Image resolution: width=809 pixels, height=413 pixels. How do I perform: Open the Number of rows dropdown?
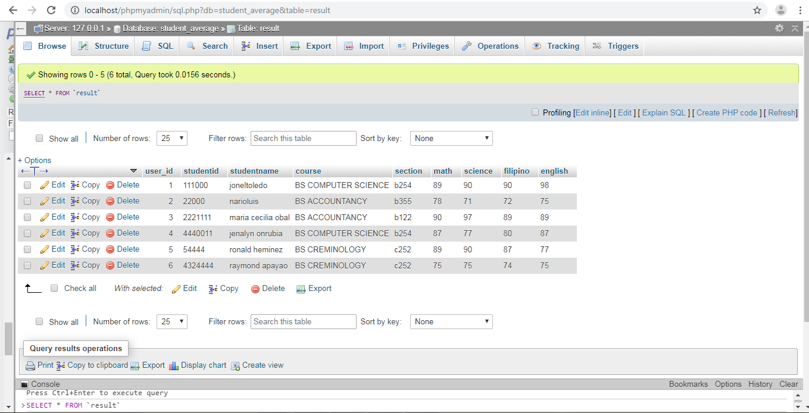[171, 138]
